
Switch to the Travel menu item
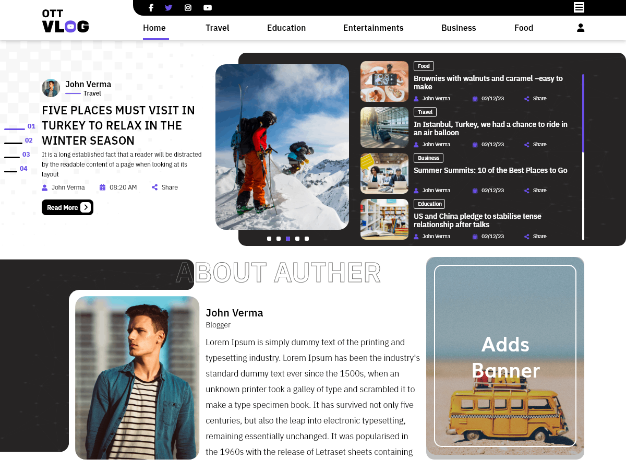[217, 28]
